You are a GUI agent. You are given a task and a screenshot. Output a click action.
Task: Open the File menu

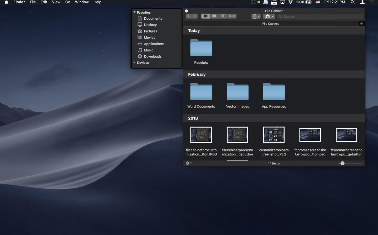point(33,2)
